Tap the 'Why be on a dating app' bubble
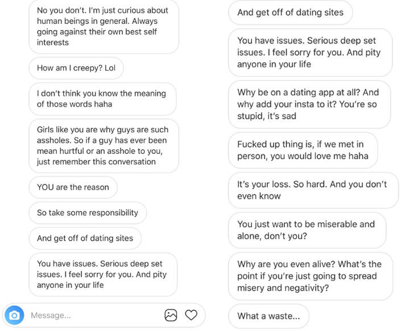The width and height of the screenshot is (418, 331). (x=309, y=104)
